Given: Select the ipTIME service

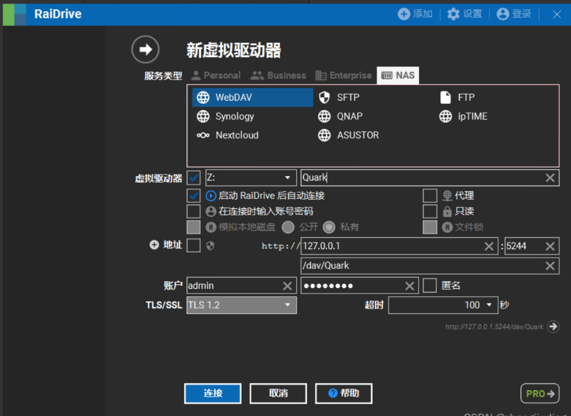Looking at the screenshot, I should [463, 116].
